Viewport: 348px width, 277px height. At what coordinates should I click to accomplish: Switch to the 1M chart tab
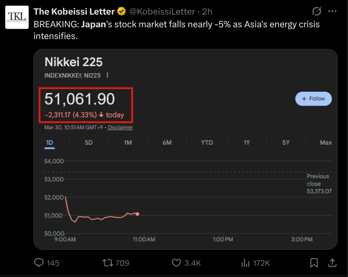point(128,142)
